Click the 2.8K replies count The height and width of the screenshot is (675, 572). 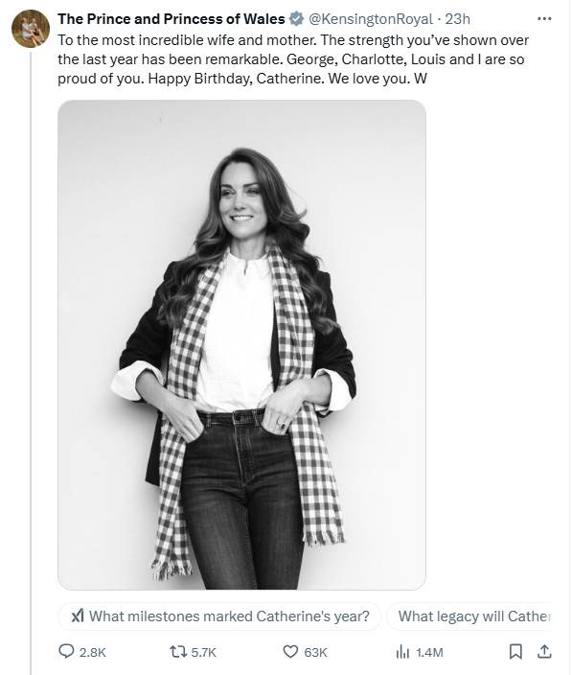pyautogui.click(x=93, y=653)
